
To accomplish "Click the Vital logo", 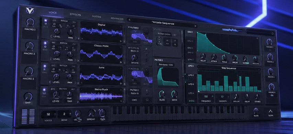I will [30, 11].
